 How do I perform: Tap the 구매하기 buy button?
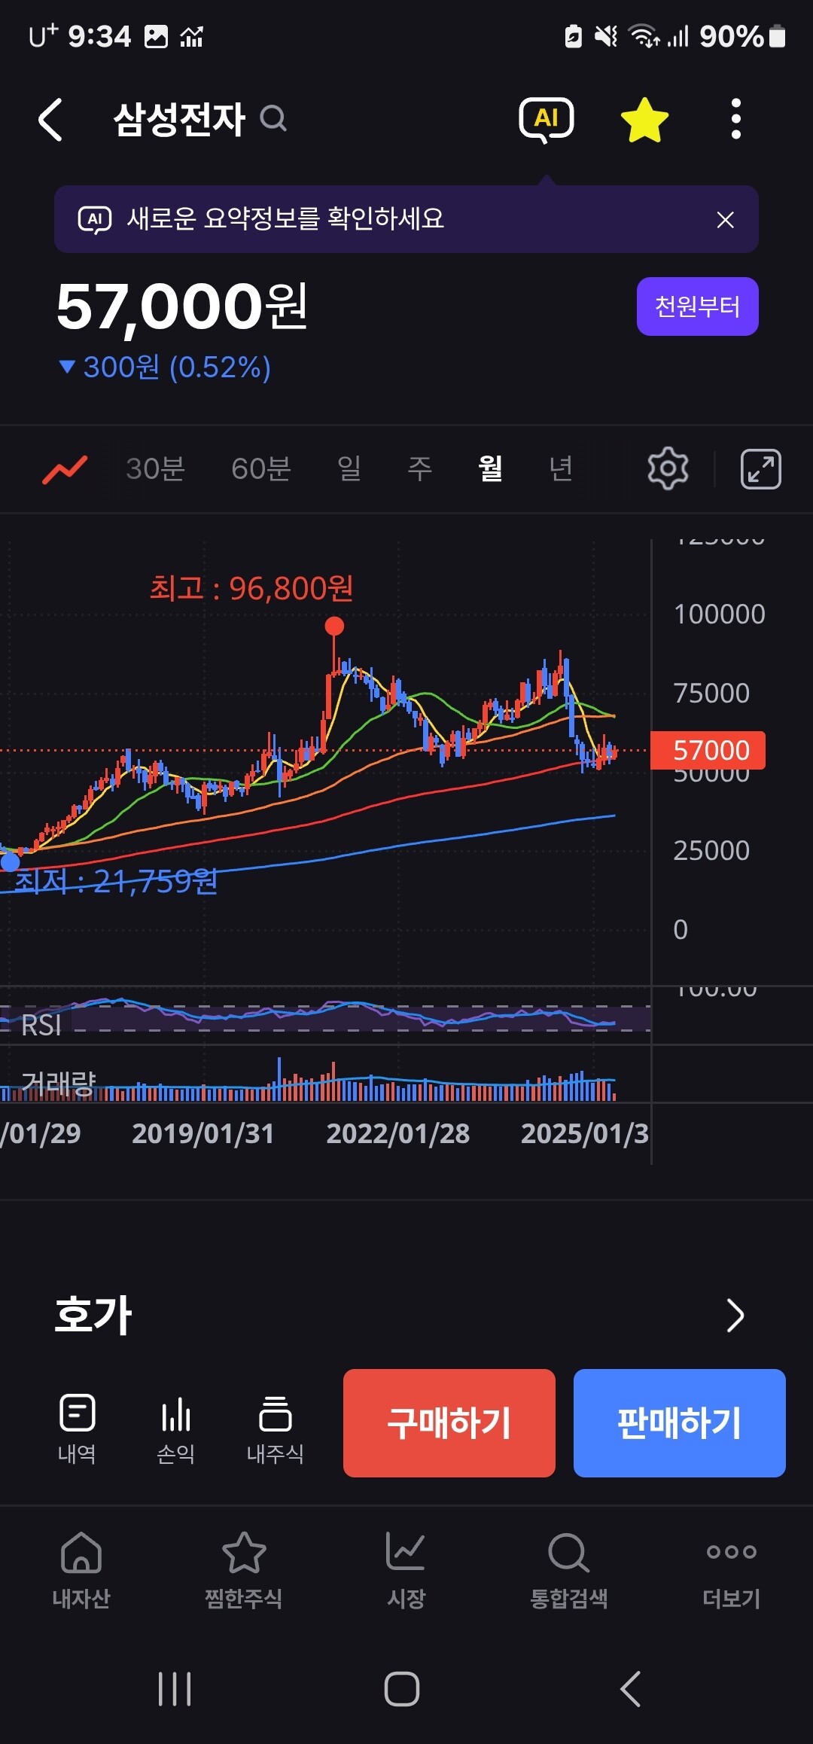(449, 1423)
